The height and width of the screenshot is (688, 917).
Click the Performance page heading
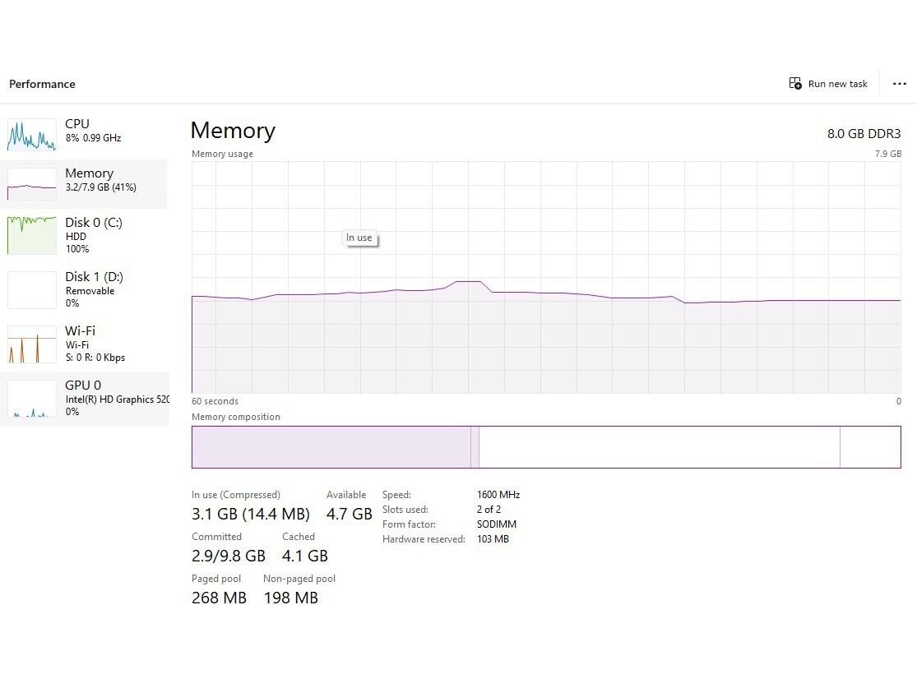(x=42, y=84)
